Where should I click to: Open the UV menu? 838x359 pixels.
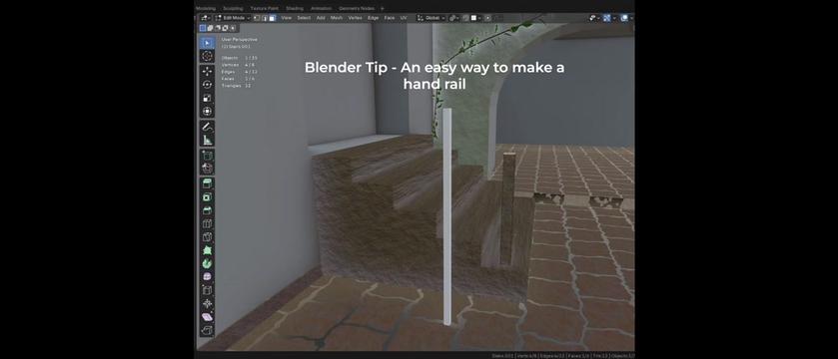(404, 18)
